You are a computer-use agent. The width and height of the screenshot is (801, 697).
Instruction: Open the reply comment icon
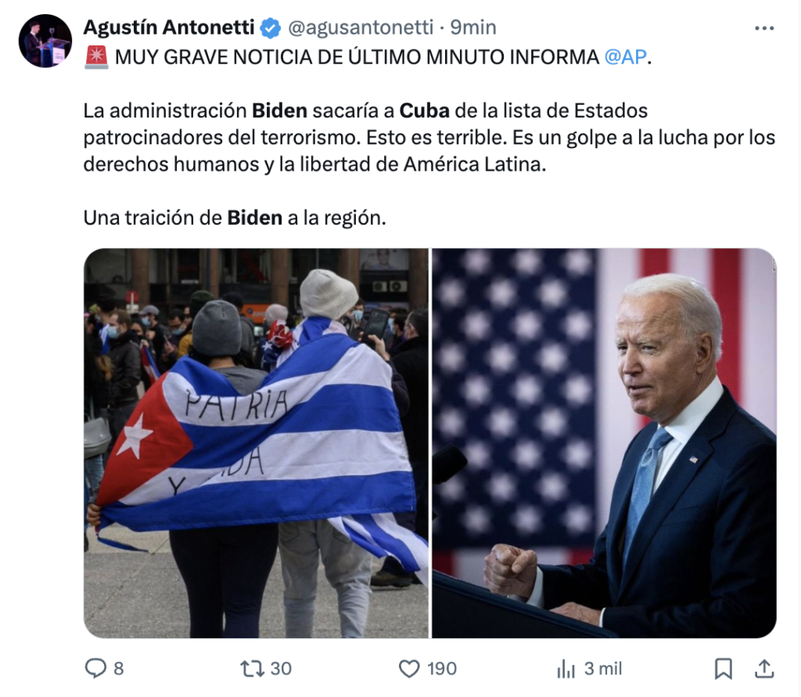(x=95, y=668)
